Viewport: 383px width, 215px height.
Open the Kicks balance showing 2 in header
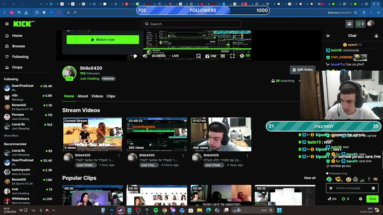click(360, 24)
